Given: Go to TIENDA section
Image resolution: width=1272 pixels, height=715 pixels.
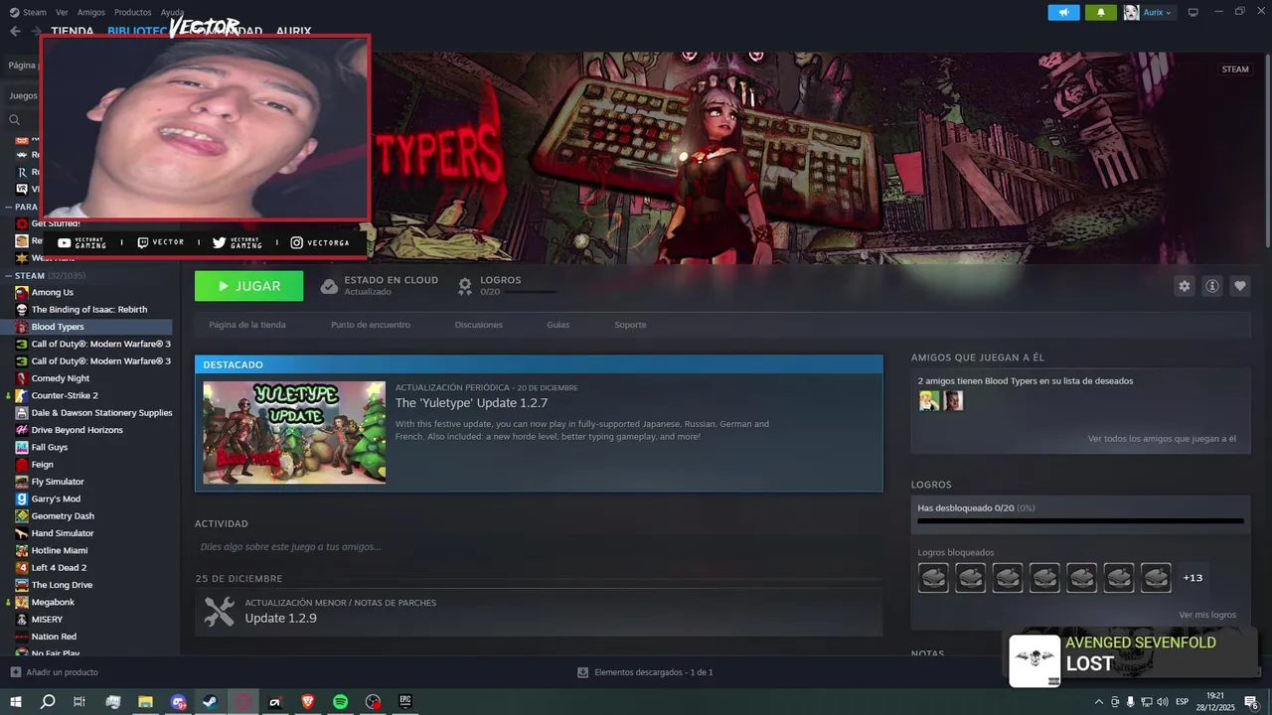Looking at the screenshot, I should pyautogui.click(x=72, y=31).
